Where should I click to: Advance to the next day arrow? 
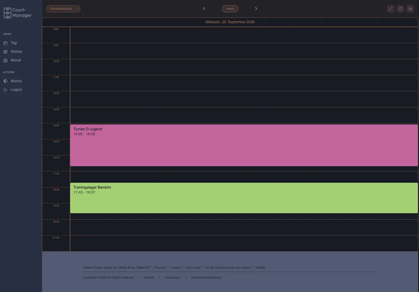256,9
